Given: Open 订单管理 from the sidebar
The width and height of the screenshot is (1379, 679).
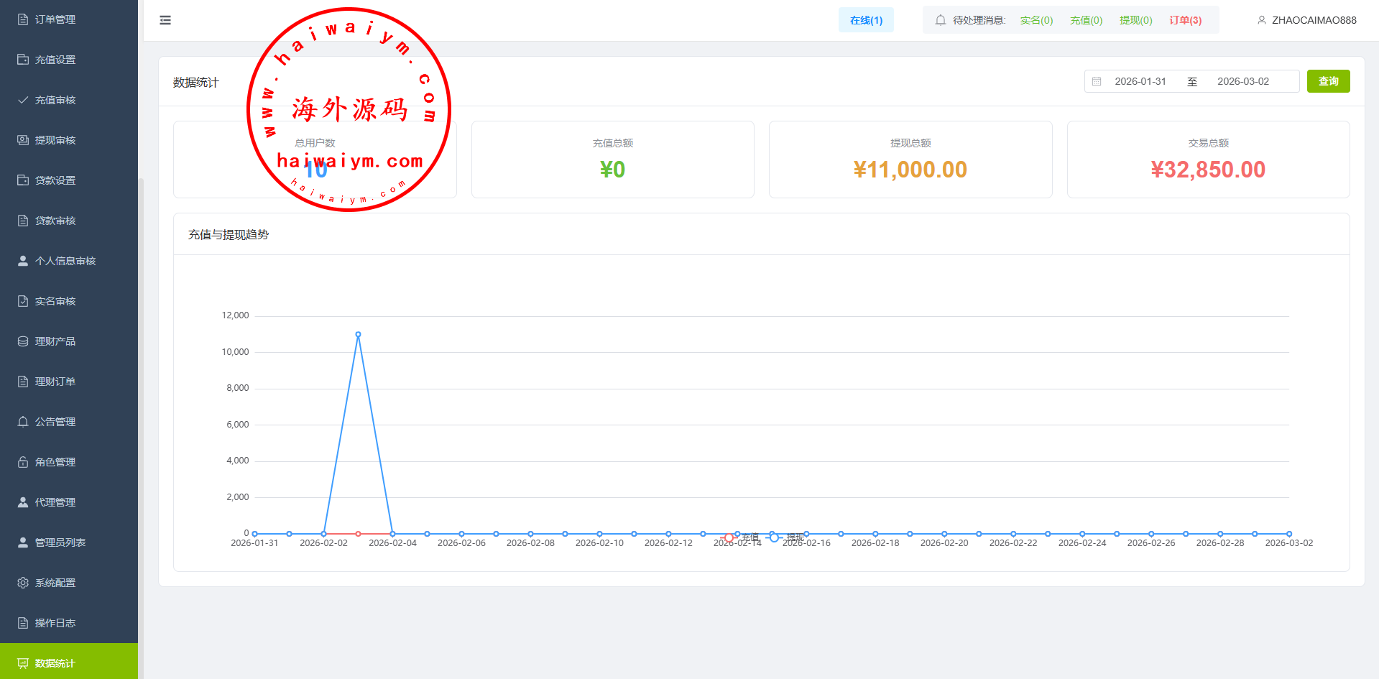Looking at the screenshot, I should coord(55,19).
